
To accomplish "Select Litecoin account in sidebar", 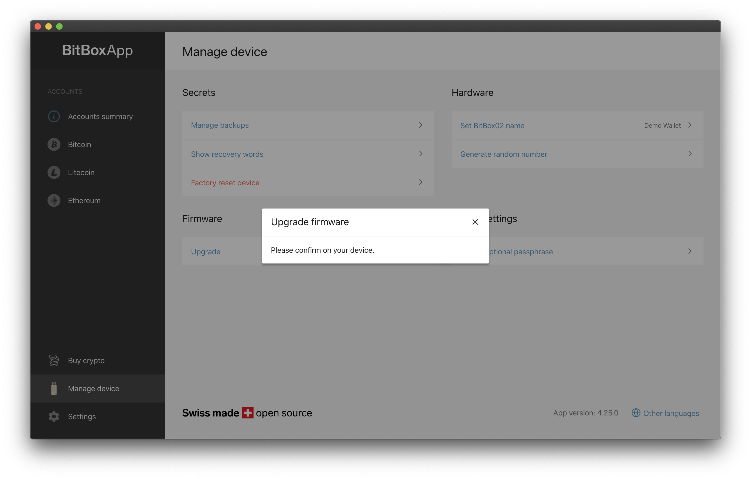I will 98,172.
